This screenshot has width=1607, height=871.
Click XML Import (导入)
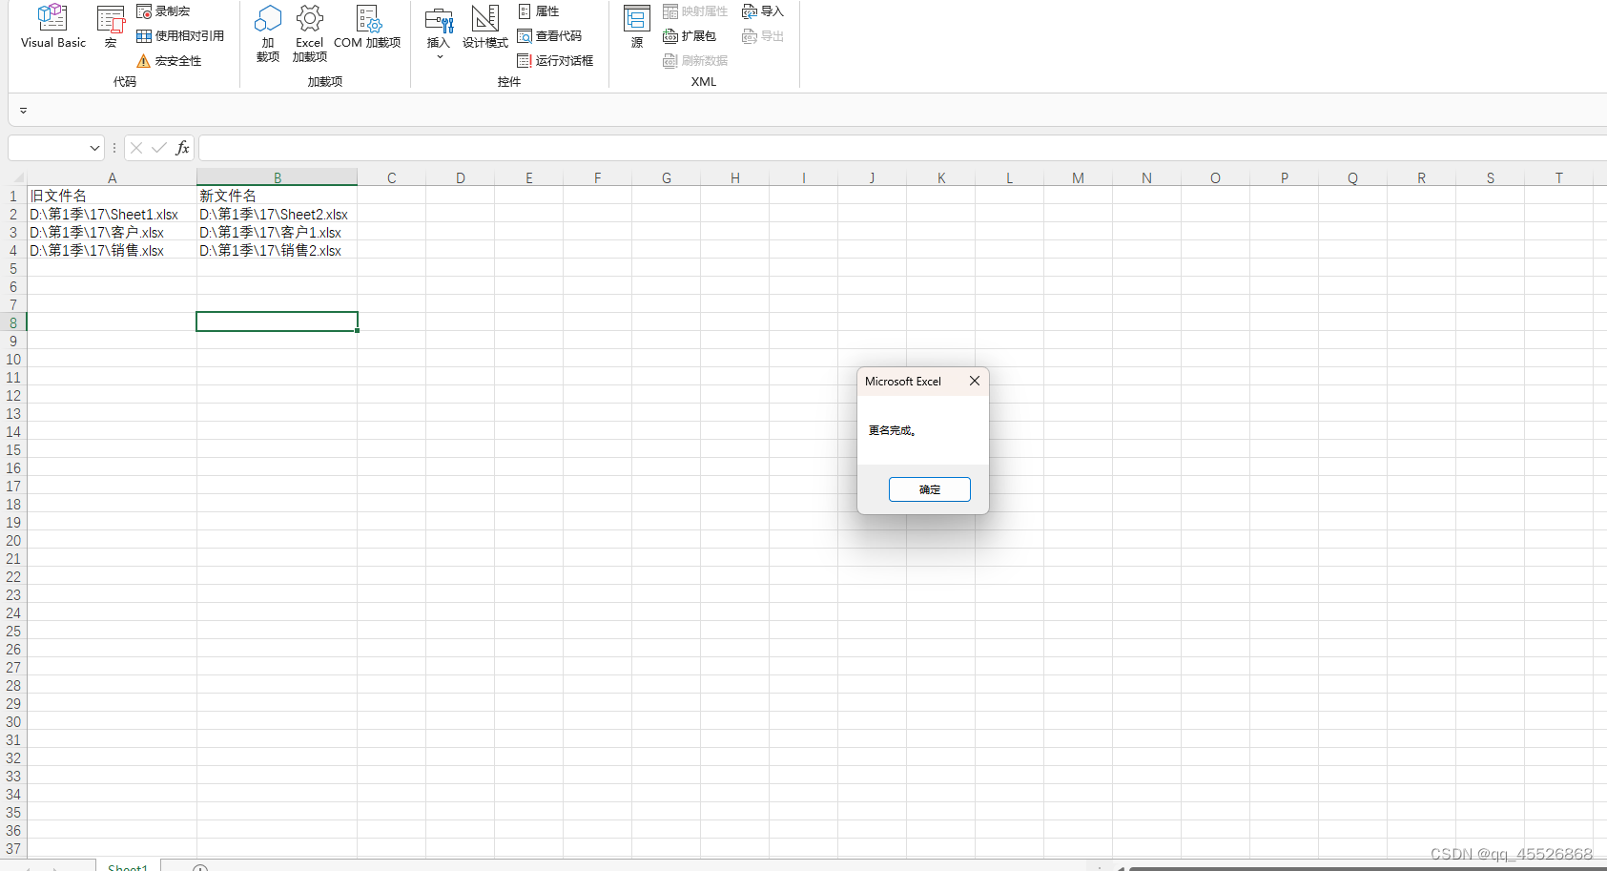pyautogui.click(x=763, y=11)
